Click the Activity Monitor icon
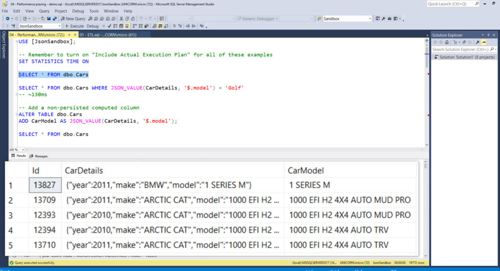 click(162, 19)
